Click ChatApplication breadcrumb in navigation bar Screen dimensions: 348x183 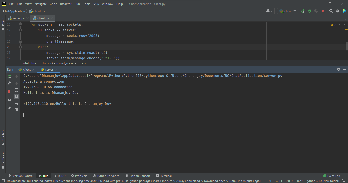coord(14,11)
